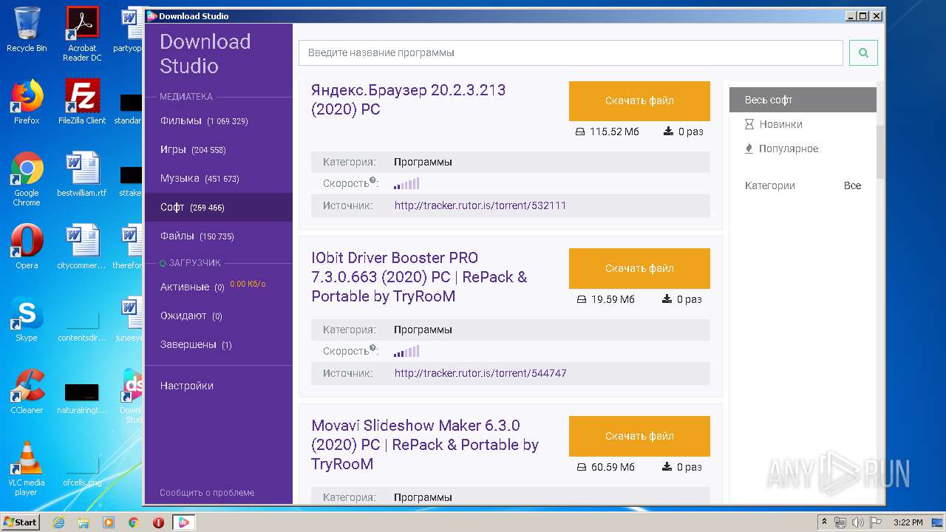Screen dimensions: 946x532
Task: Open Windows Explorer taskbar icon
Action: (84, 522)
